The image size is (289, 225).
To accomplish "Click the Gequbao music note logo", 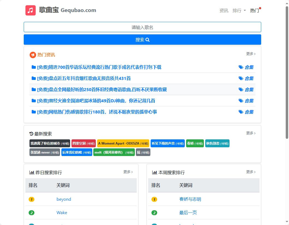I will 31,10.
